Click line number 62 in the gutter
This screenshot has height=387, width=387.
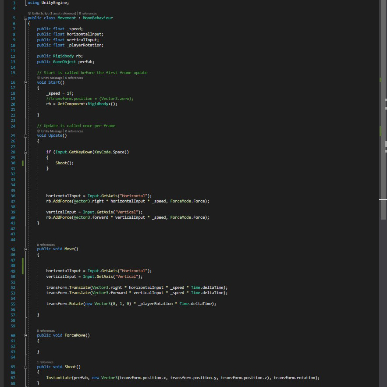click(x=13, y=346)
